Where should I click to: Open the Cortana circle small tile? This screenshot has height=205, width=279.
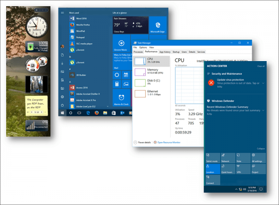(117, 75)
